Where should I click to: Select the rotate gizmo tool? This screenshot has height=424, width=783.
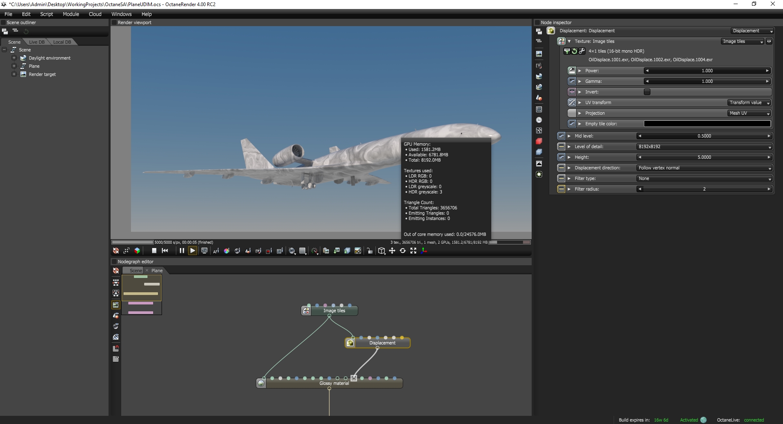coord(403,251)
